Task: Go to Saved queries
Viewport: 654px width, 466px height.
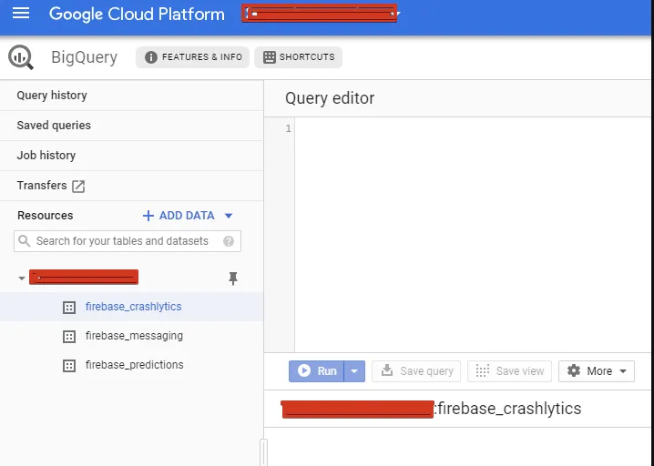Action: tap(54, 126)
